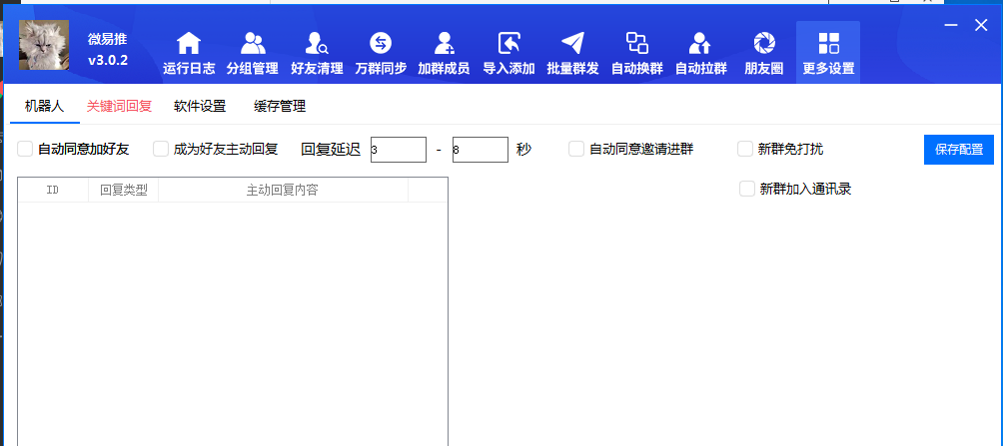
Task: Click the 微易推 app name text
Action: click(x=108, y=39)
